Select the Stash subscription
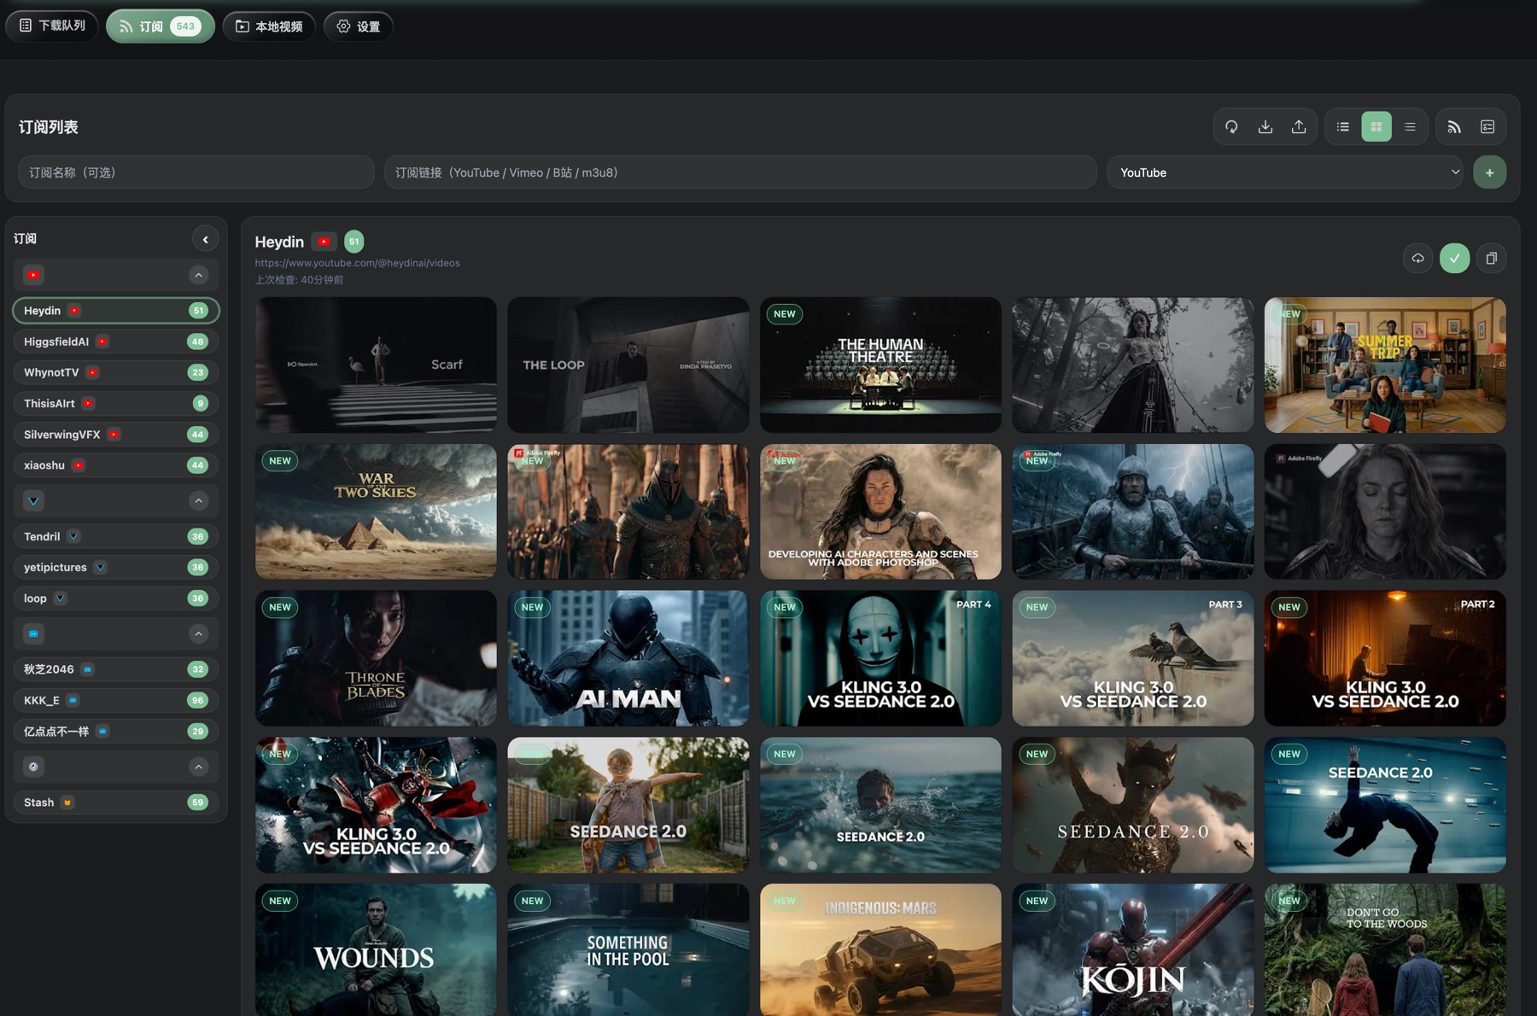The height and width of the screenshot is (1016, 1537). [x=116, y=803]
